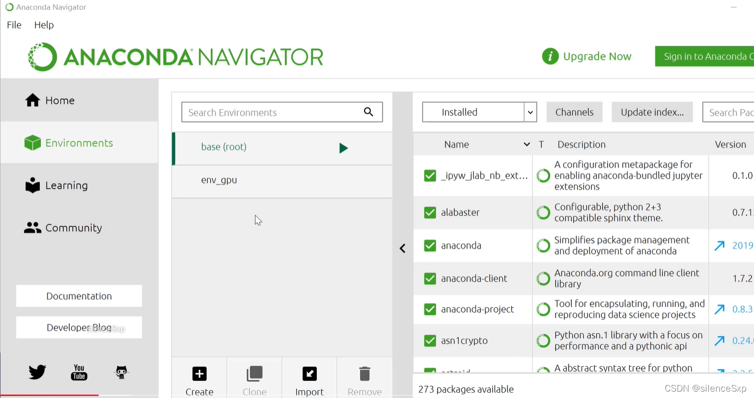Click the type circle icon for anaconda-client
The width and height of the screenshot is (754, 398).
543,279
